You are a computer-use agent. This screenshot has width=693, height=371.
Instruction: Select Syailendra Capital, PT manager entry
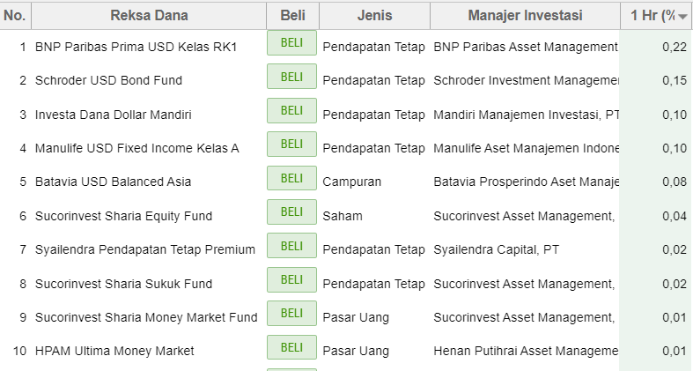pyautogui.click(x=497, y=250)
